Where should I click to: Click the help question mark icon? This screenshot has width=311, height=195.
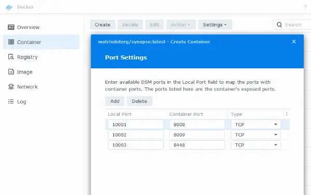[305, 7]
